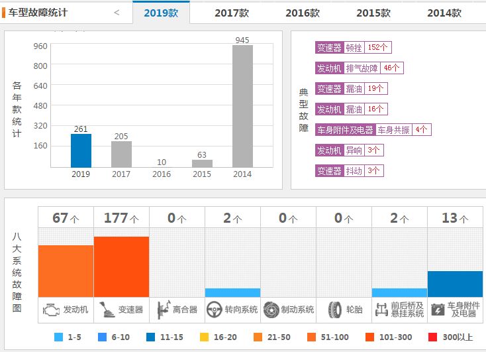Click the blue 2019 bar showing 261
Image resolution: width=486 pixels, height=352 pixels.
[81, 150]
